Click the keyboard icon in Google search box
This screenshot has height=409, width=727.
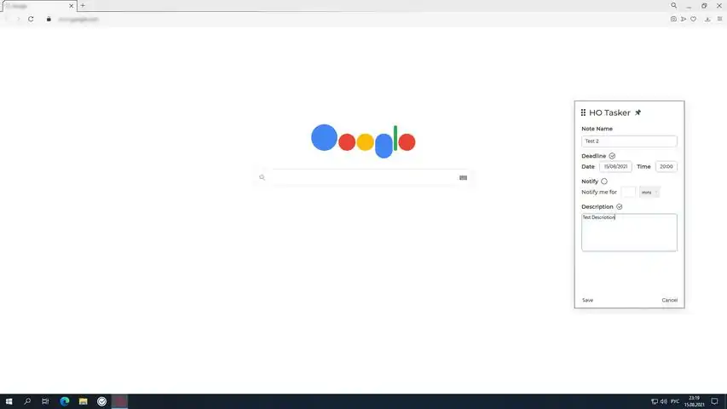tap(463, 177)
